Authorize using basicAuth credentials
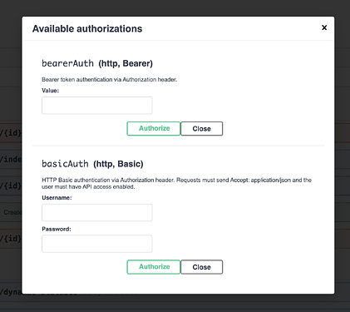 tap(154, 267)
